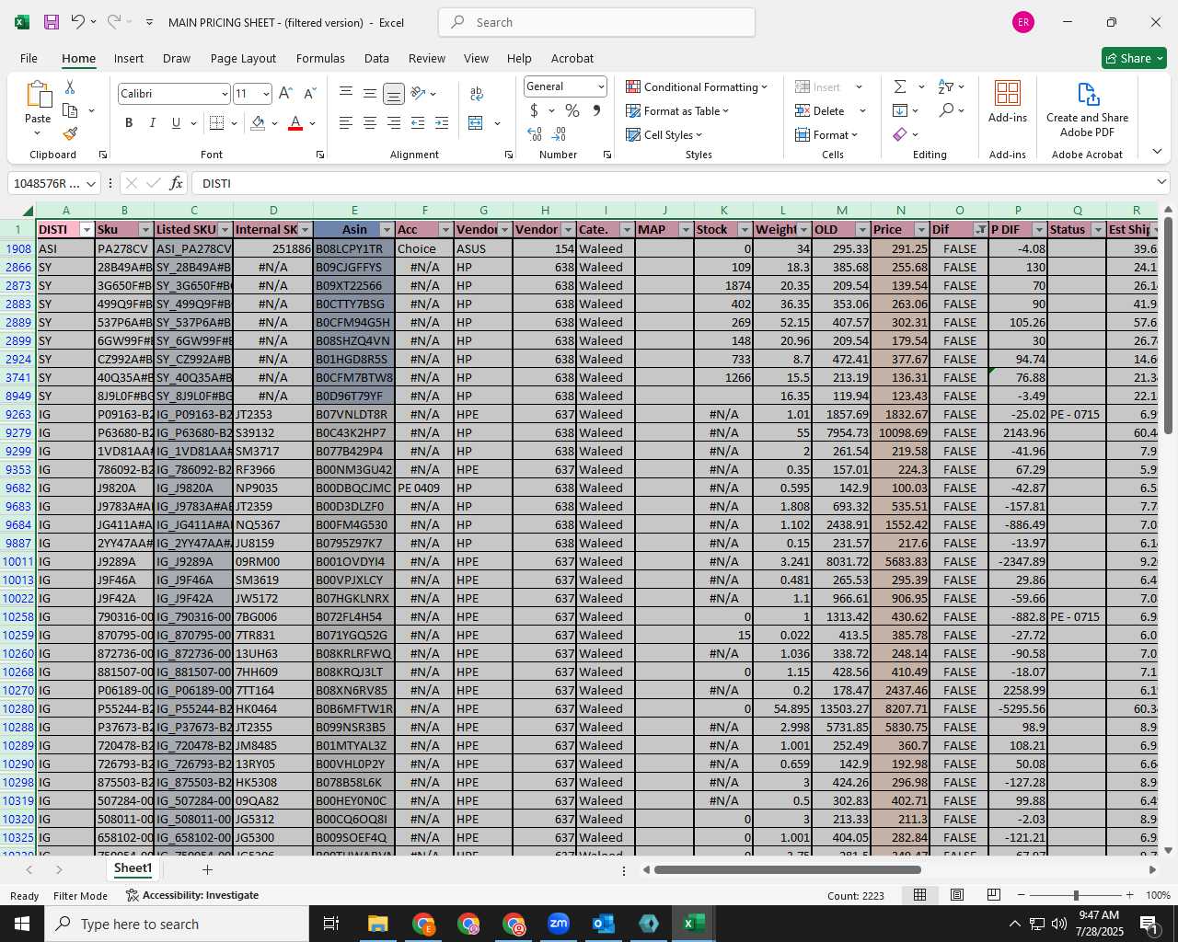The width and height of the screenshot is (1178, 942).
Task: Open the Formulas ribbon tab
Action: (320, 58)
